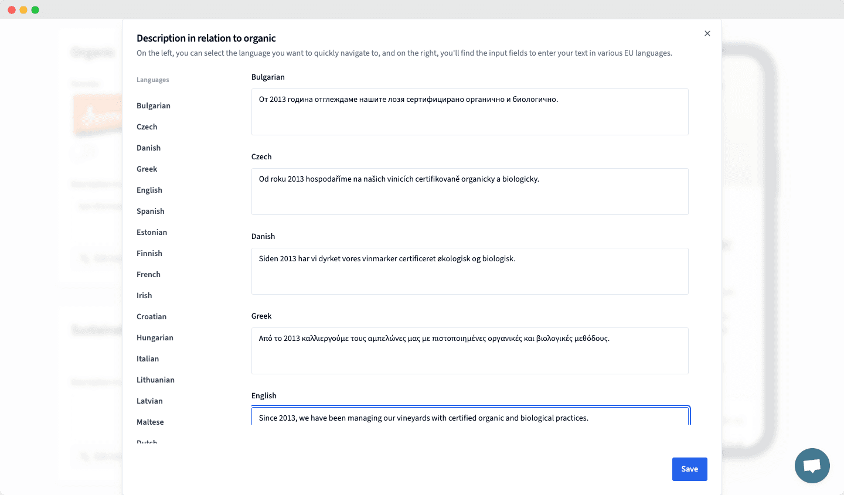Save the organic description translations
Image resolution: width=844 pixels, height=495 pixels.
point(689,469)
